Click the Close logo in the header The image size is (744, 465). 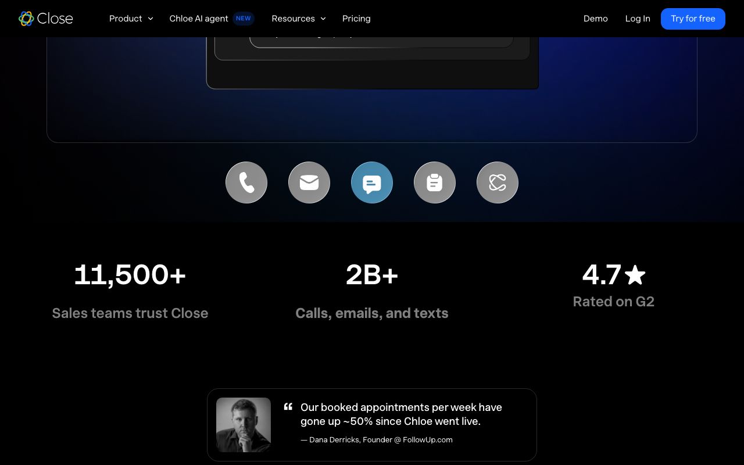[46, 19]
